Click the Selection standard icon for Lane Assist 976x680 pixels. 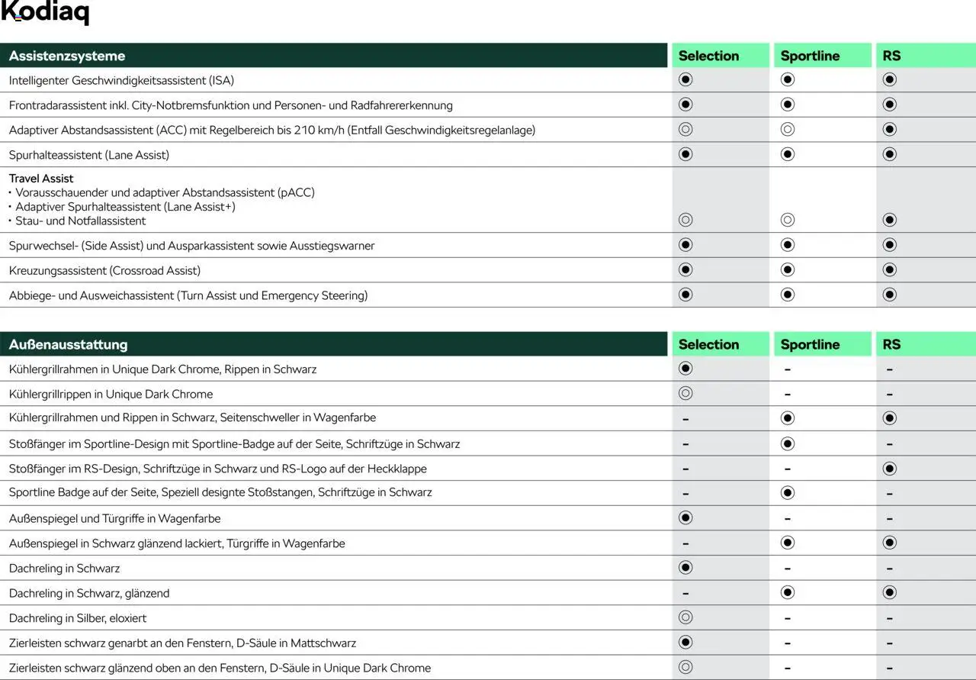pyautogui.click(x=685, y=154)
